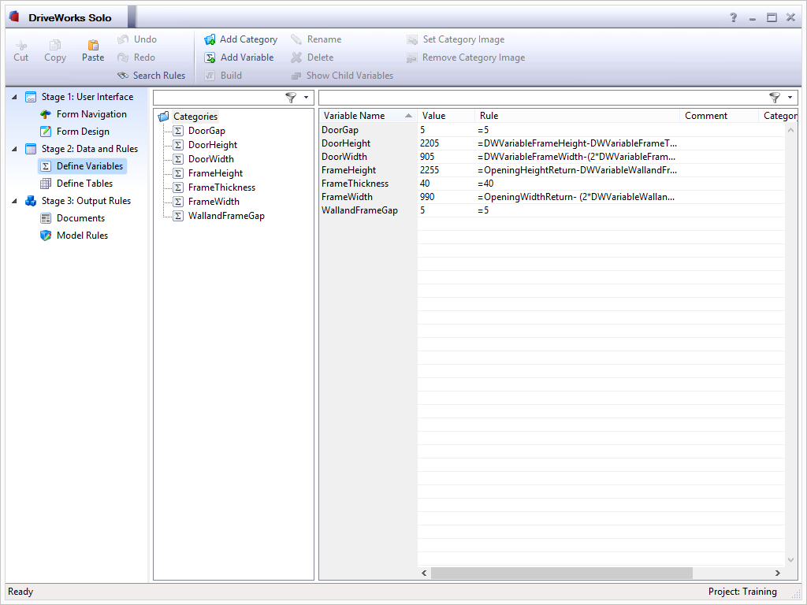
Task: Open Form Navigation page
Action: click(x=91, y=114)
